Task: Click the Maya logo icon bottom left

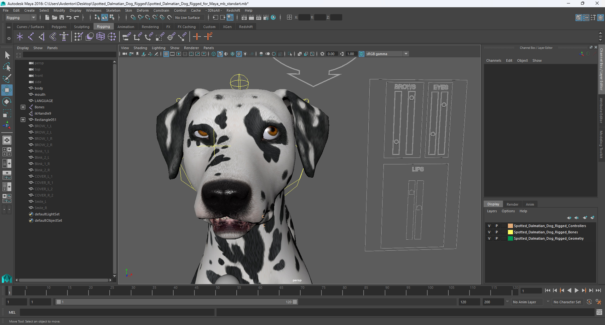Action: tap(7, 278)
